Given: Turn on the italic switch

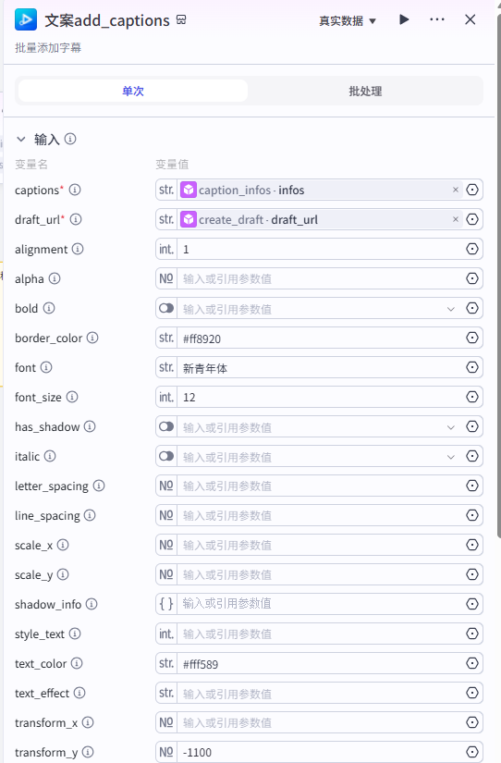Looking at the screenshot, I should click(x=166, y=457).
